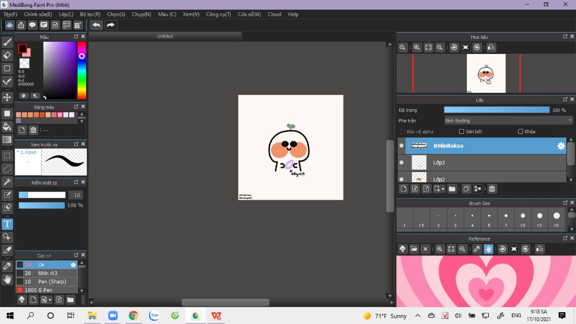
Task: Select the Lasso selection tool
Action: point(7,169)
